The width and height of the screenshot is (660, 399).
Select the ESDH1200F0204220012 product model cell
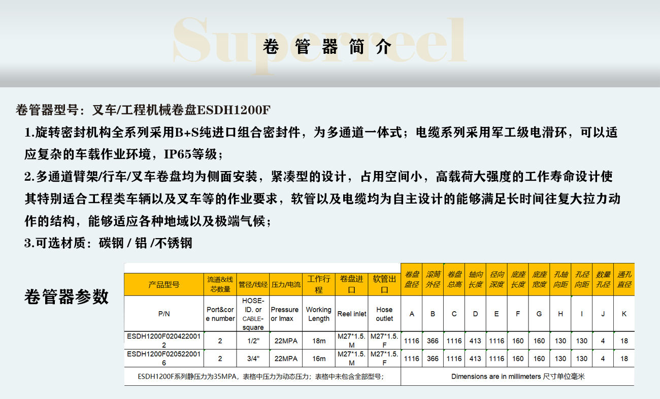(164, 341)
